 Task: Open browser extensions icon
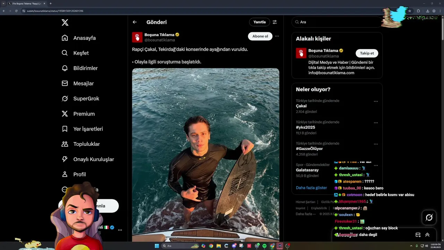418,11
